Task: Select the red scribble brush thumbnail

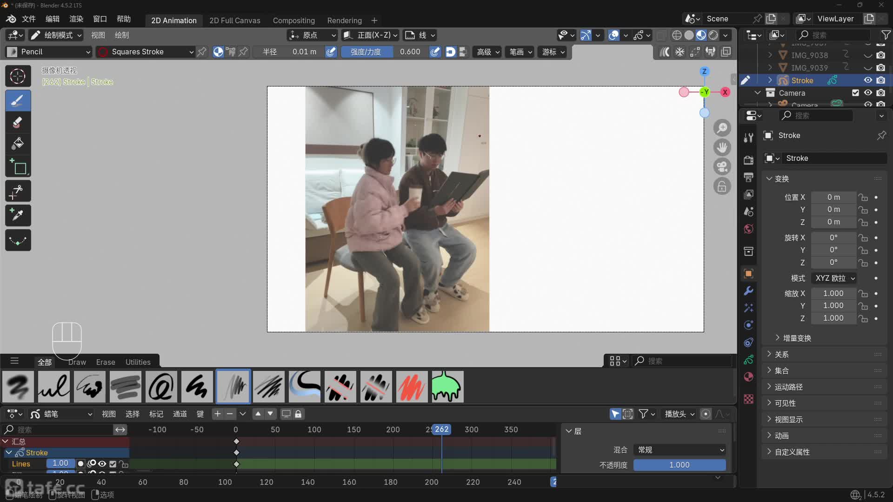Action: point(412,386)
